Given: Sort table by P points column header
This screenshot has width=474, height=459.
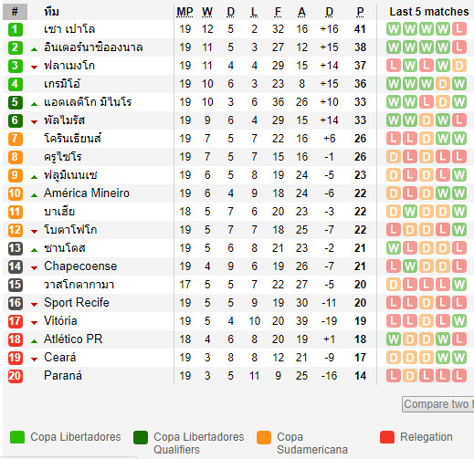Looking at the screenshot, I should tap(360, 12).
